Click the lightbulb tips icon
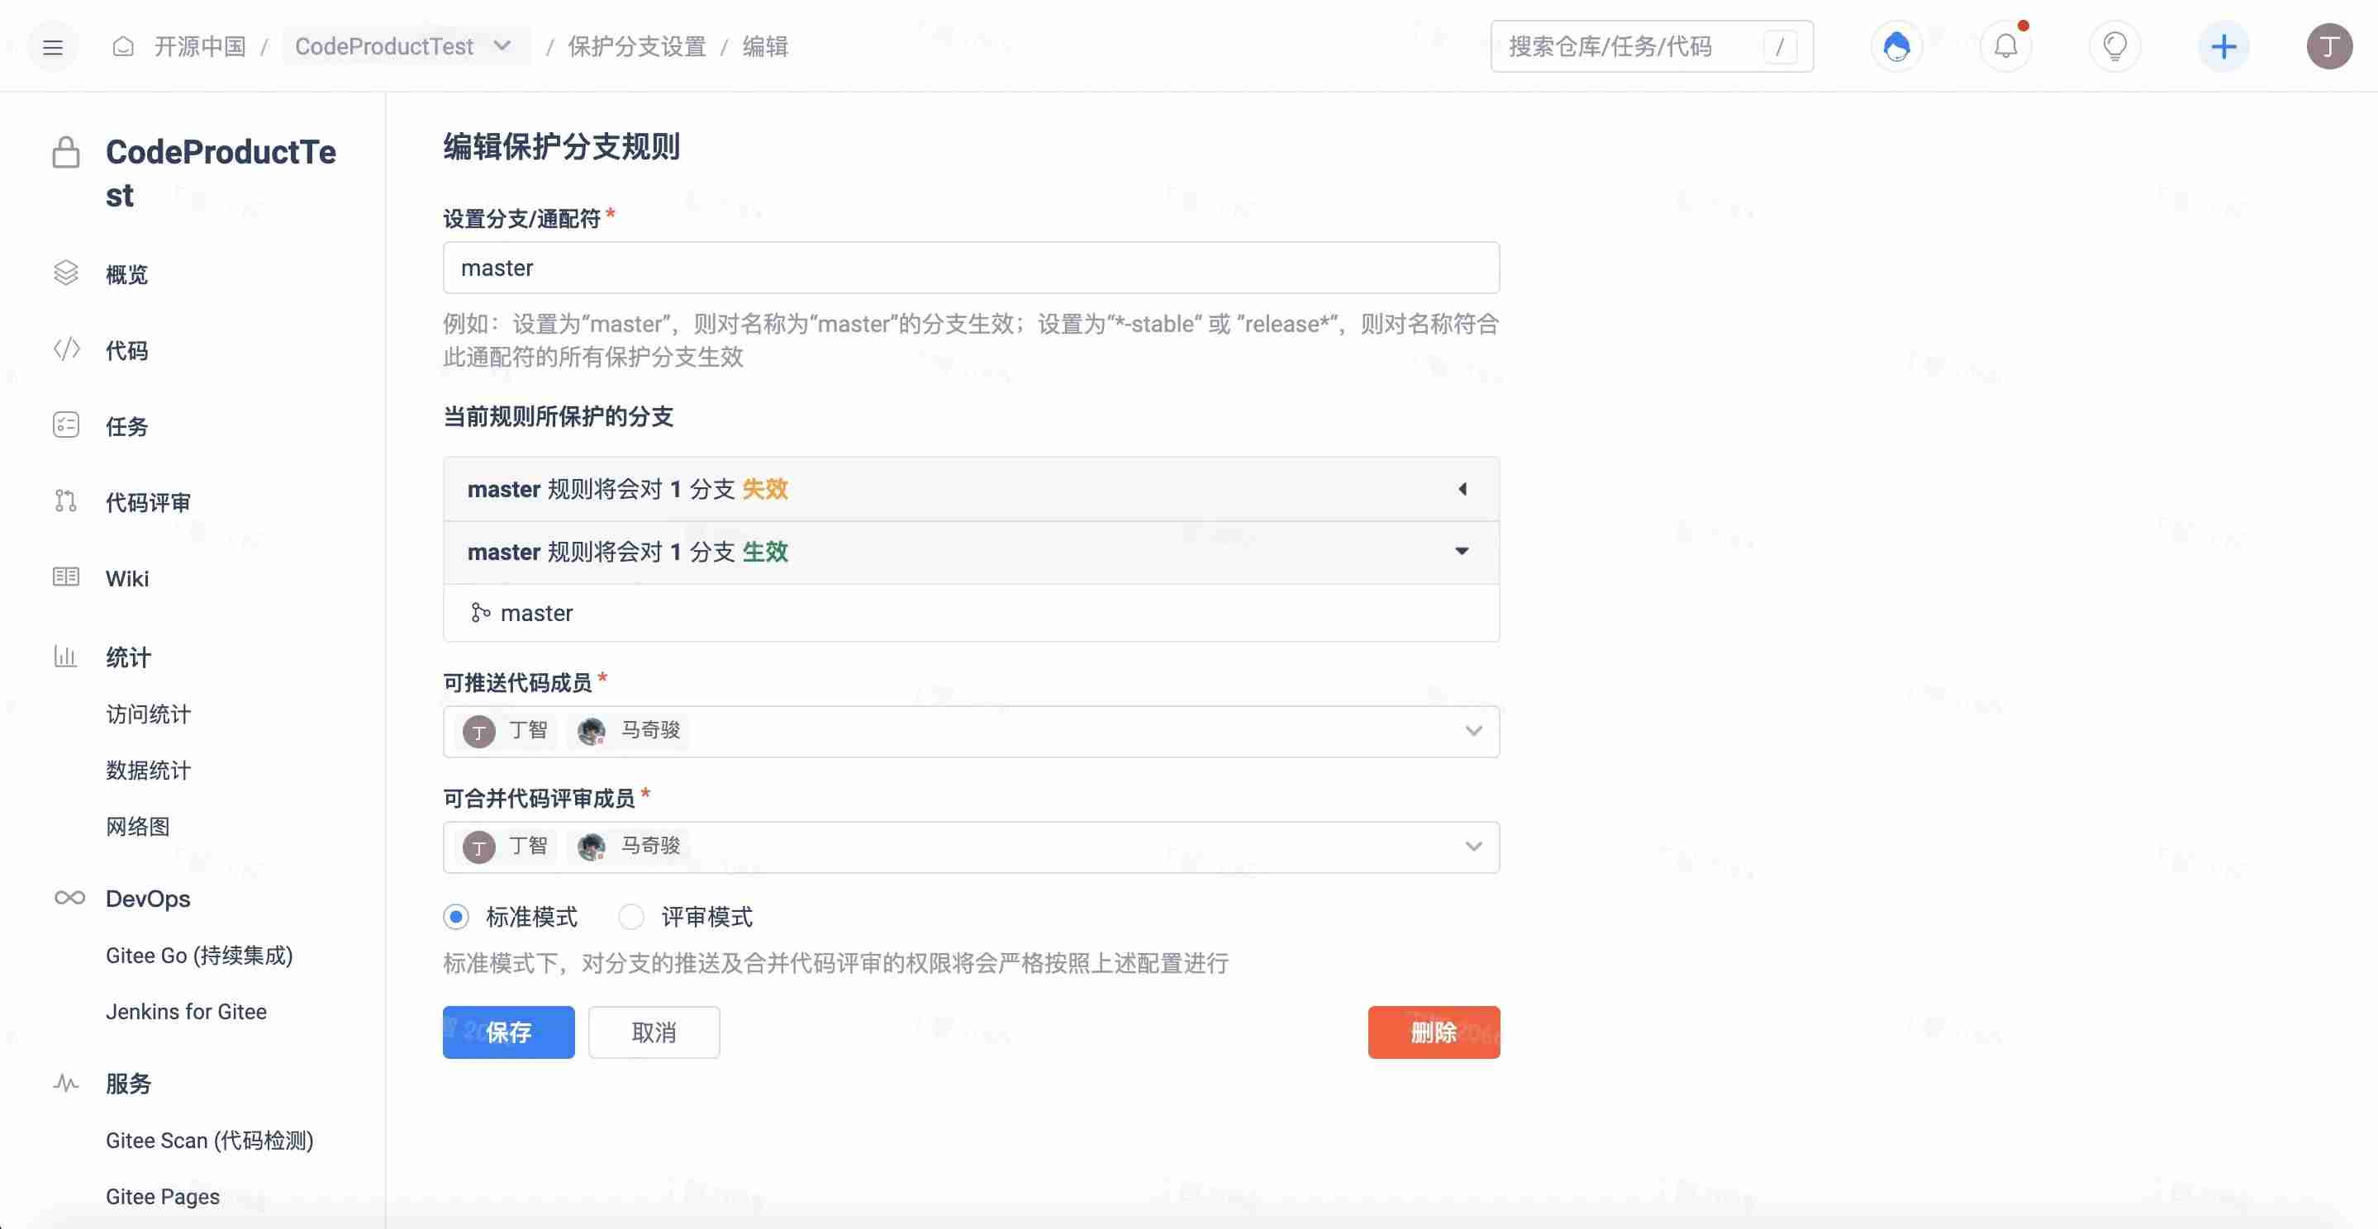The width and height of the screenshot is (2378, 1229). (2114, 46)
